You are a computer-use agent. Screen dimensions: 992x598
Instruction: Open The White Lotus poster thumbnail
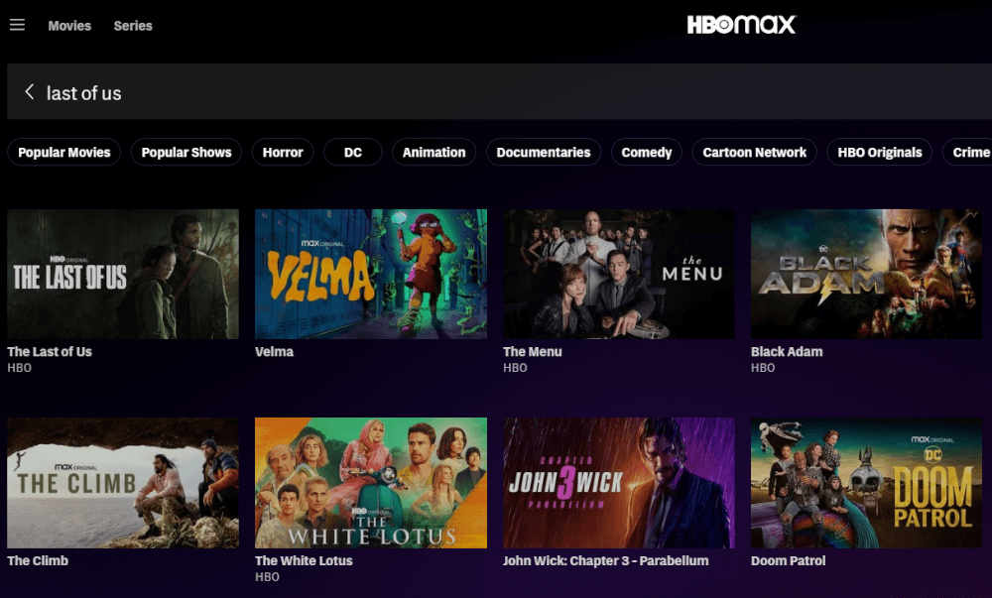coord(371,483)
